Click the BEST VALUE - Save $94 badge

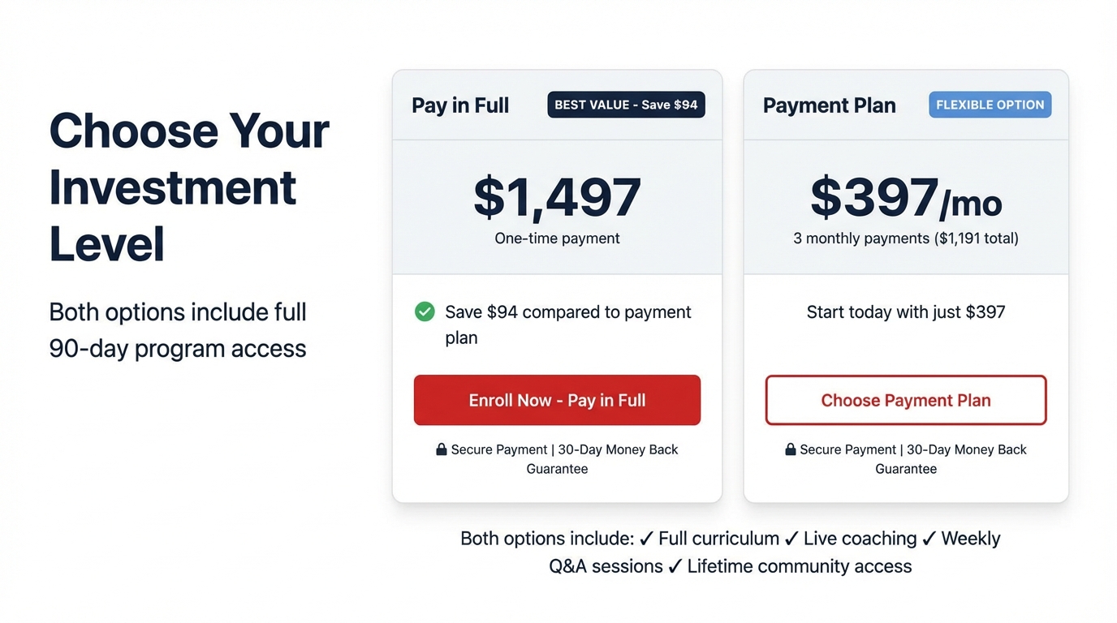626,105
